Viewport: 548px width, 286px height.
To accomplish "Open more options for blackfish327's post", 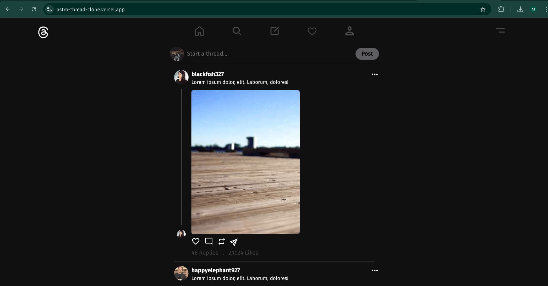I will tap(374, 74).
